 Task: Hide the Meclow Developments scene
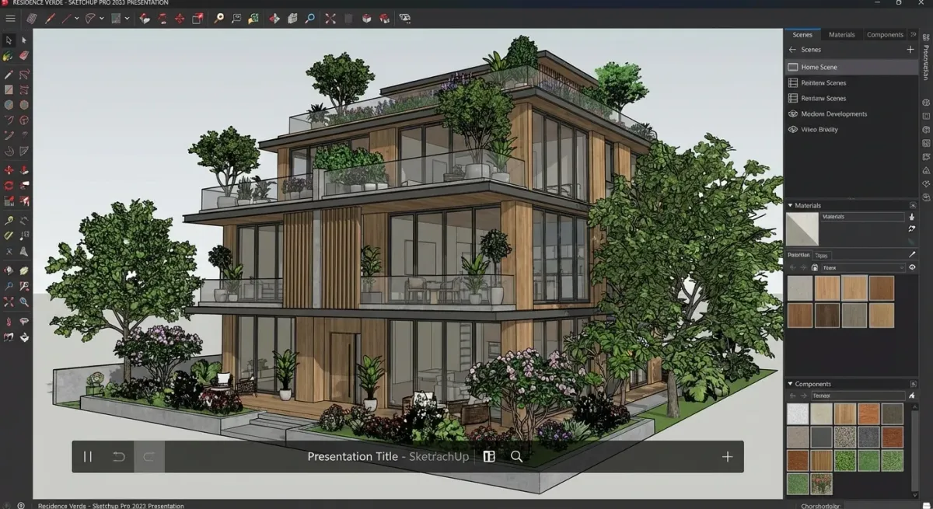coord(795,113)
